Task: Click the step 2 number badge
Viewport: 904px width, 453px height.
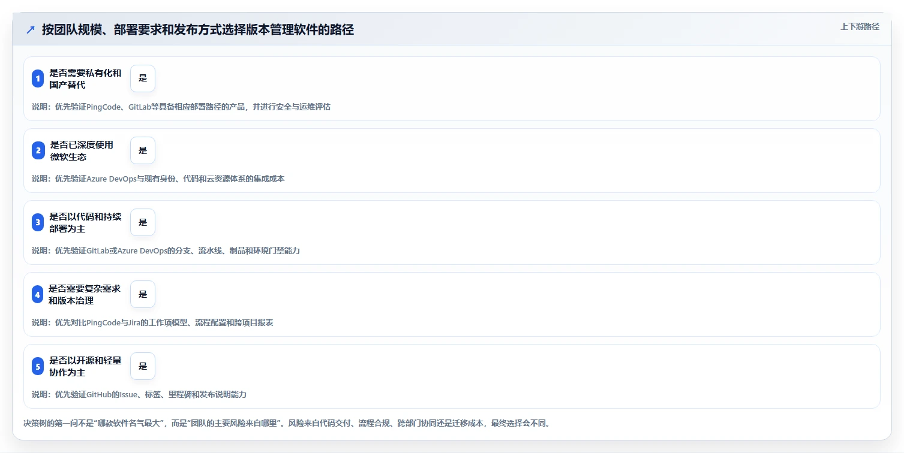Action: [x=38, y=150]
